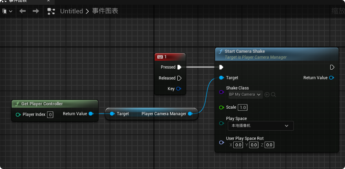
Task: Click the Start Camera Shake exec output pin
Action: point(332,67)
